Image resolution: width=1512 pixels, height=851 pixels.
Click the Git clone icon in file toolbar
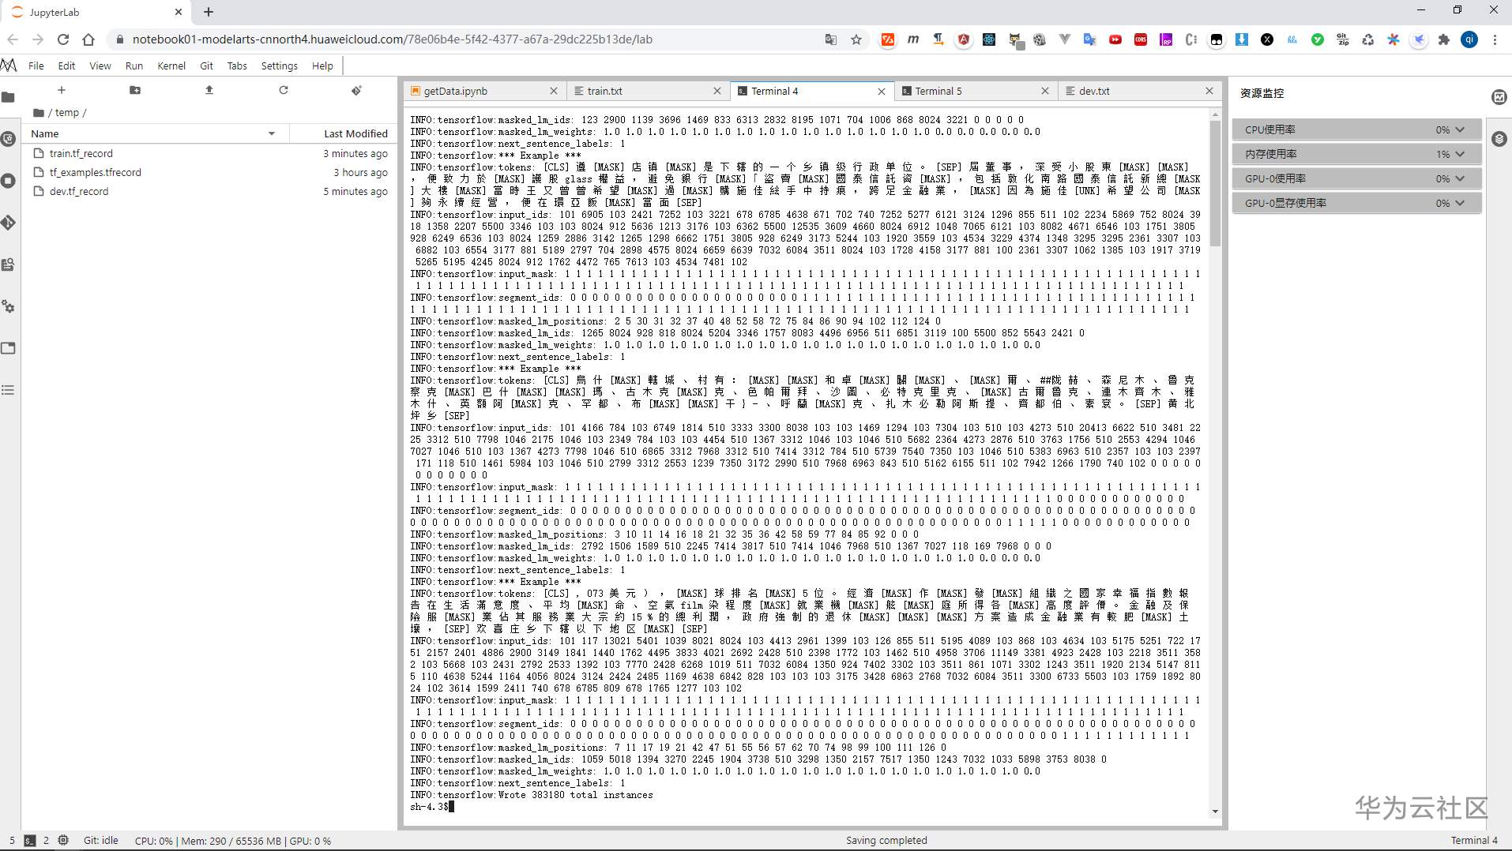click(357, 90)
